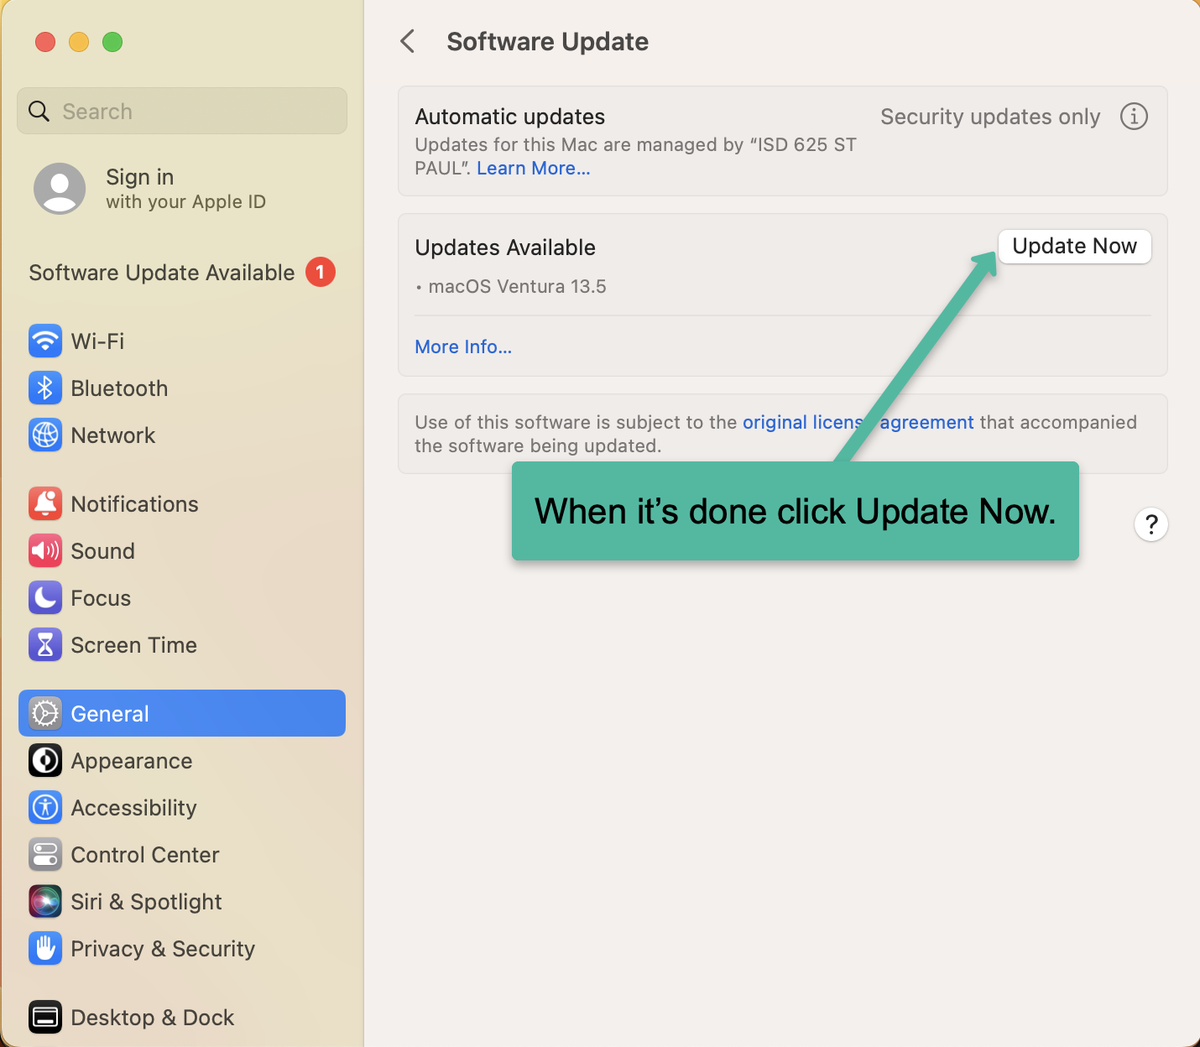Click the green zoom window button
The width and height of the screenshot is (1200, 1047).
112,42
